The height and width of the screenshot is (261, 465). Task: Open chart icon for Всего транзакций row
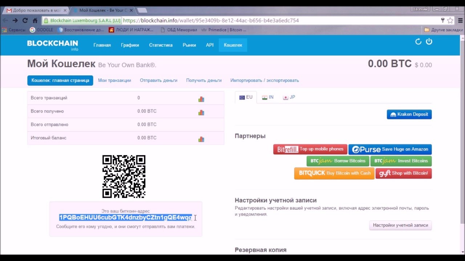201,99
